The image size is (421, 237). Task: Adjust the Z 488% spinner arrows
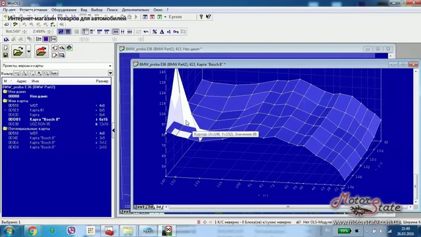[49, 32]
